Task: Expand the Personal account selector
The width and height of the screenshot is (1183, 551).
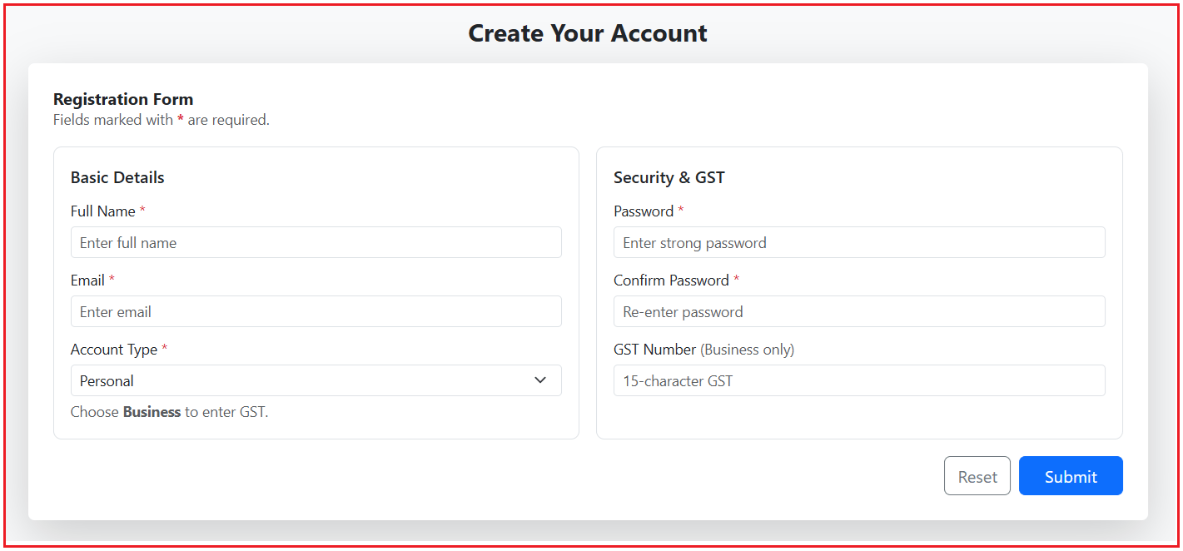Action: click(316, 380)
